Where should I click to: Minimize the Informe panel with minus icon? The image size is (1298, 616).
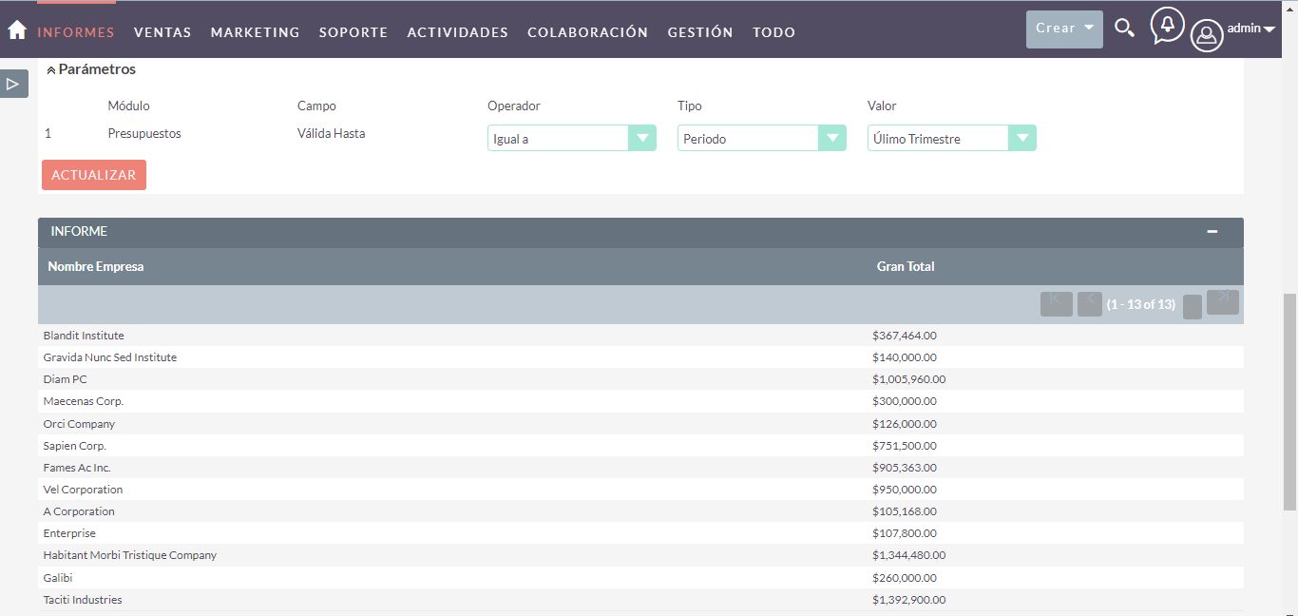tap(1212, 232)
